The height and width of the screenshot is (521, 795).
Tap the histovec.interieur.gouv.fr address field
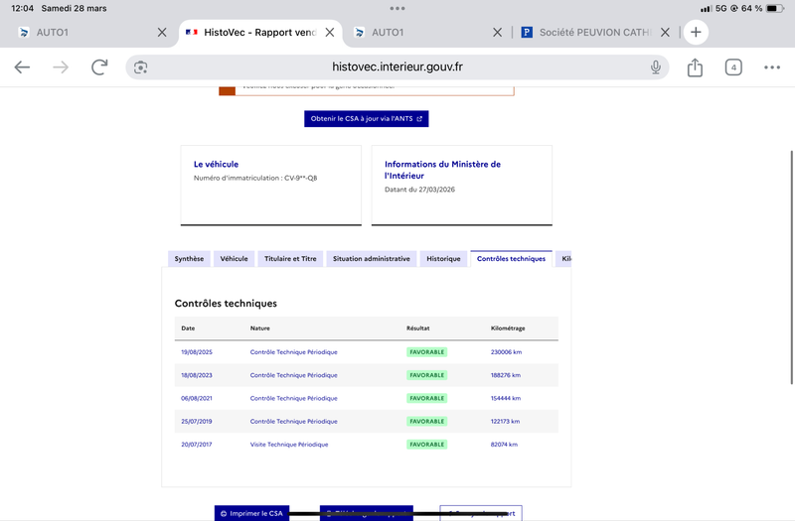397,67
